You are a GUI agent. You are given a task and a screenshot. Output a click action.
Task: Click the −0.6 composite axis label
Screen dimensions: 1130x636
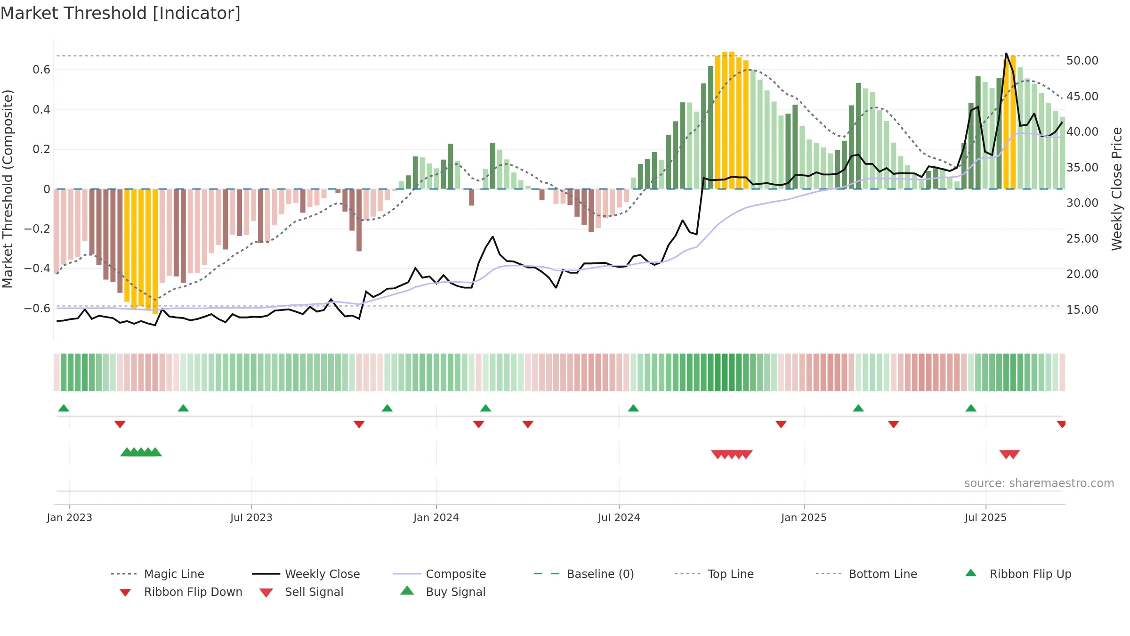[x=37, y=308]
